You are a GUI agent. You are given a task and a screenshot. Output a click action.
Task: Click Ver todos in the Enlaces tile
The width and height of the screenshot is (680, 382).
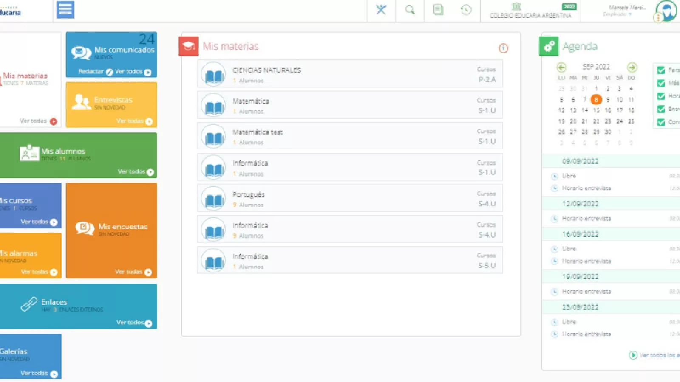tap(134, 323)
